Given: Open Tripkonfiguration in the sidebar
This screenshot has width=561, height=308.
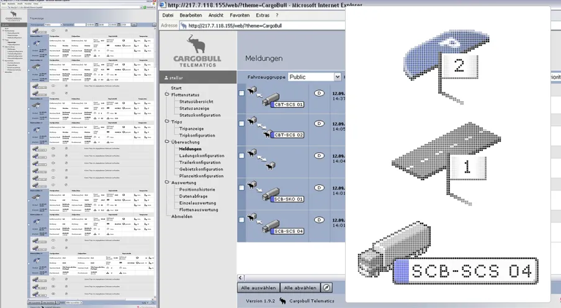Looking at the screenshot, I should tap(197, 136).
